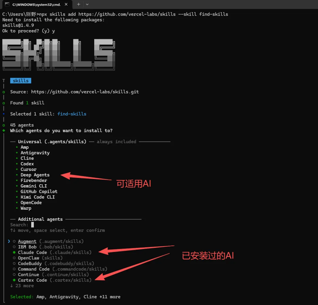Click the 'Universal (.agents/skills)' section heading

pos(52,142)
